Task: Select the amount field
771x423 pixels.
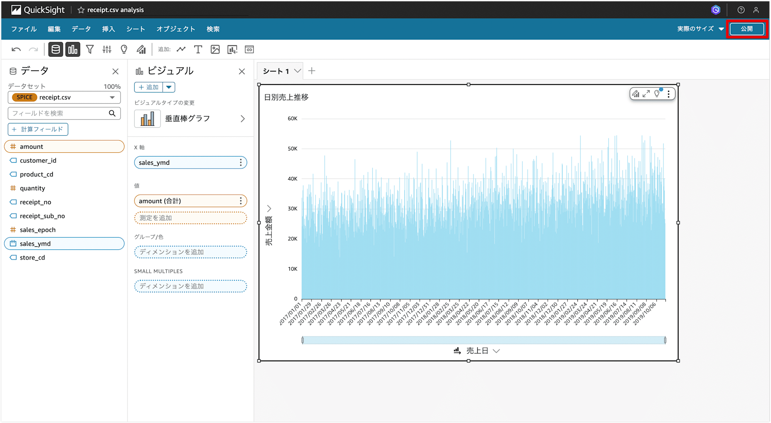Action: click(x=64, y=147)
